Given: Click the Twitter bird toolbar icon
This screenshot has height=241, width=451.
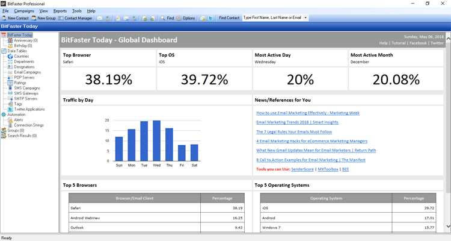Looking at the screenshot, I should click(x=210, y=18).
